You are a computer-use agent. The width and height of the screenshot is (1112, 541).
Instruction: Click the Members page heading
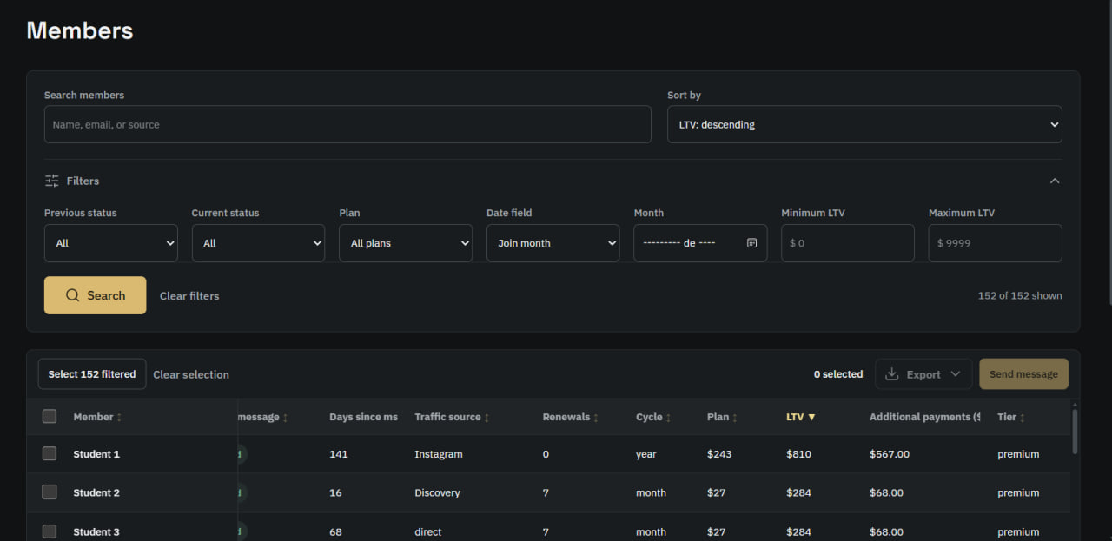pos(80,30)
